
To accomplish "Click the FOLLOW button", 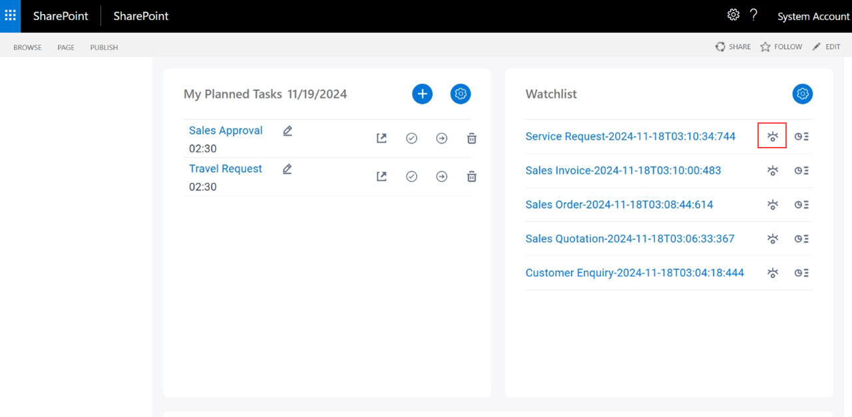I will tap(781, 47).
